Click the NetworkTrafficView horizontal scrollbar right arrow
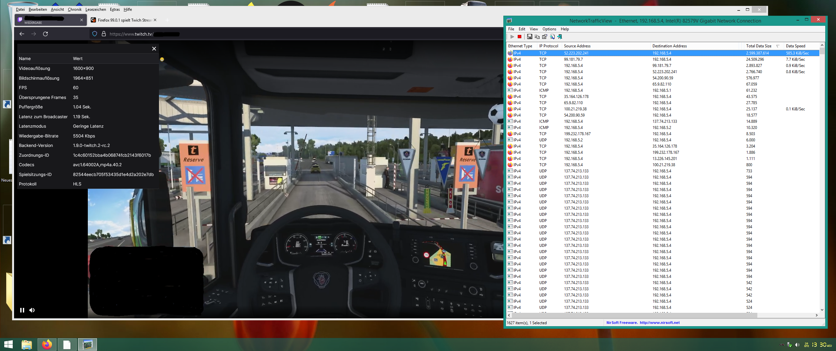The height and width of the screenshot is (351, 836). (x=817, y=315)
